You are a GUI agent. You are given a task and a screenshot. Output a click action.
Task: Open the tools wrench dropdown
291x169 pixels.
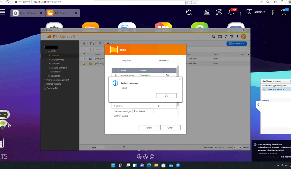[110, 44]
